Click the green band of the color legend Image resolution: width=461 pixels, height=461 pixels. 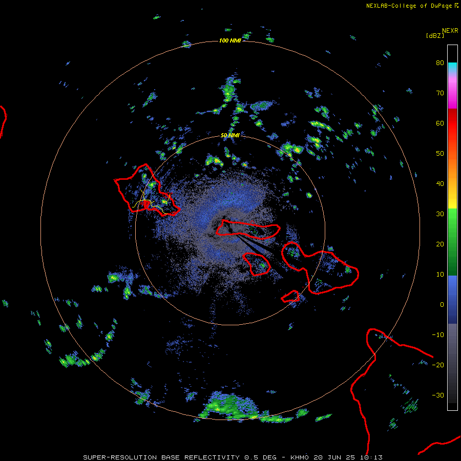tap(452, 242)
